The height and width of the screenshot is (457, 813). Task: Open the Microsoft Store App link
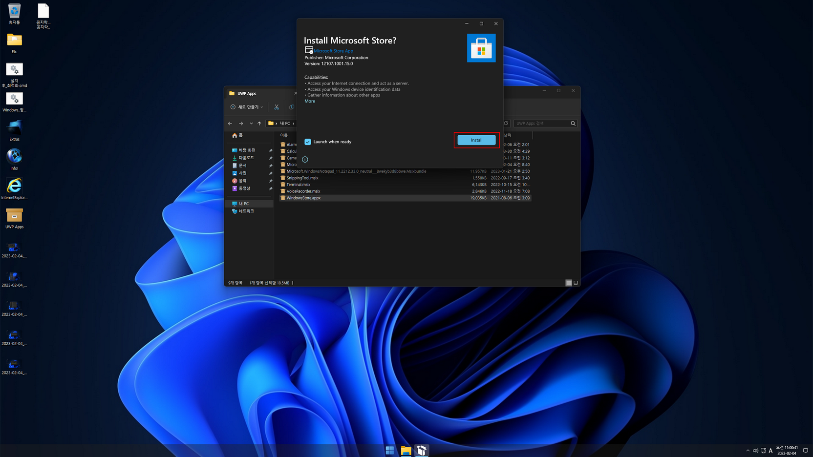(x=333, y=51)
